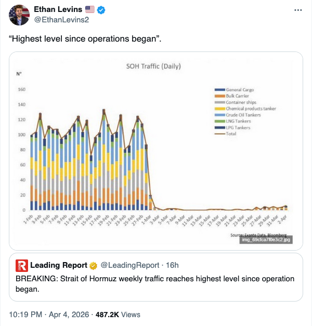Click the Crude Oil Tankers legend swatch
Viewport: 312px width, 326px height.
pyautogui.click(x=219, y=115)
